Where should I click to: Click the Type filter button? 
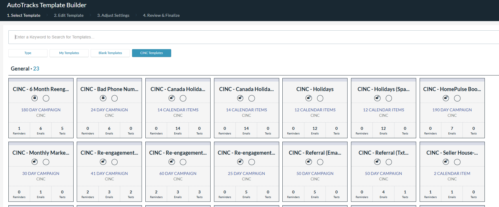coord(28,53)
